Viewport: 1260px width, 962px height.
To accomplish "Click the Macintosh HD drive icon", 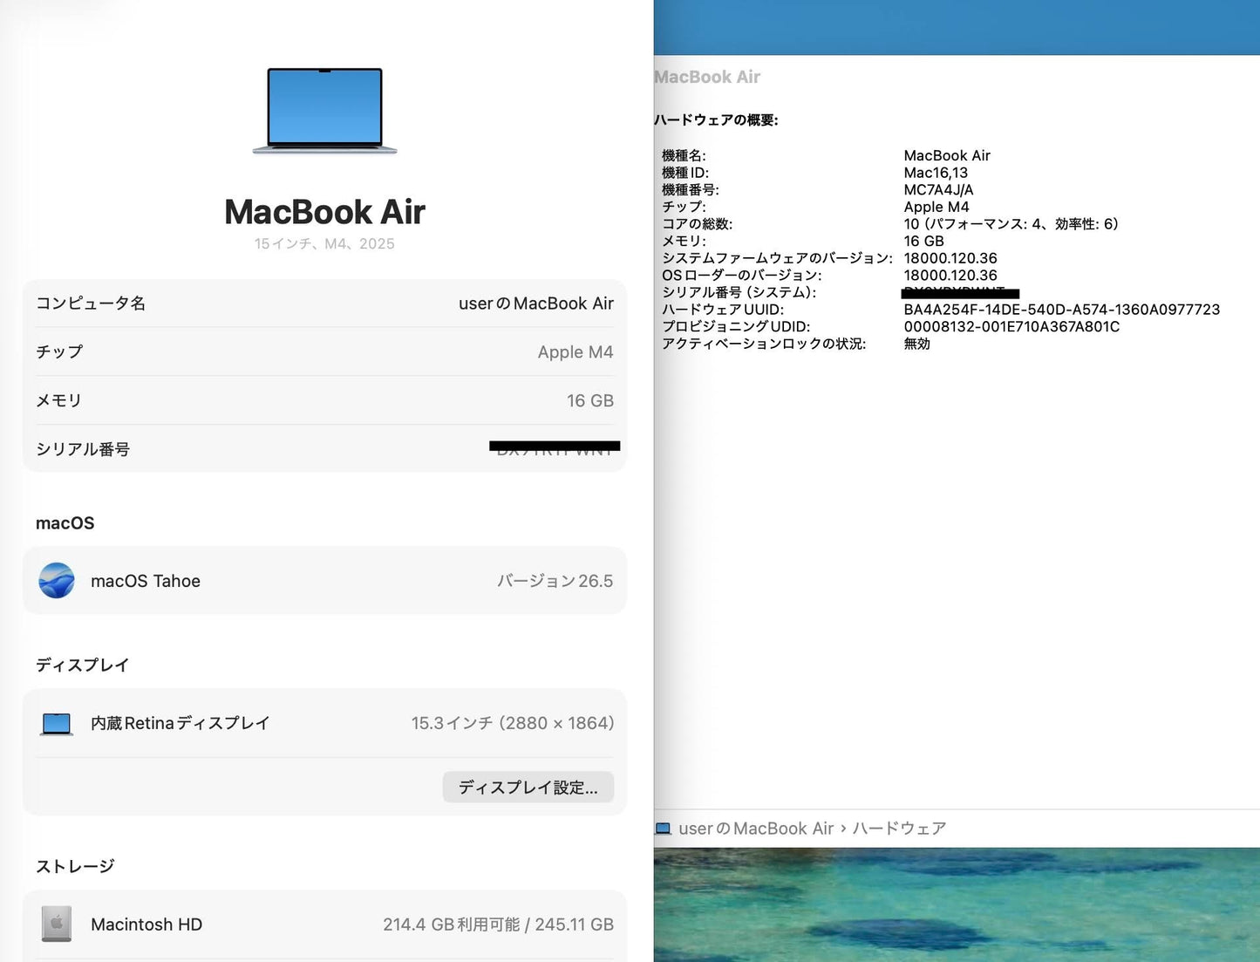I will (57, 924).
